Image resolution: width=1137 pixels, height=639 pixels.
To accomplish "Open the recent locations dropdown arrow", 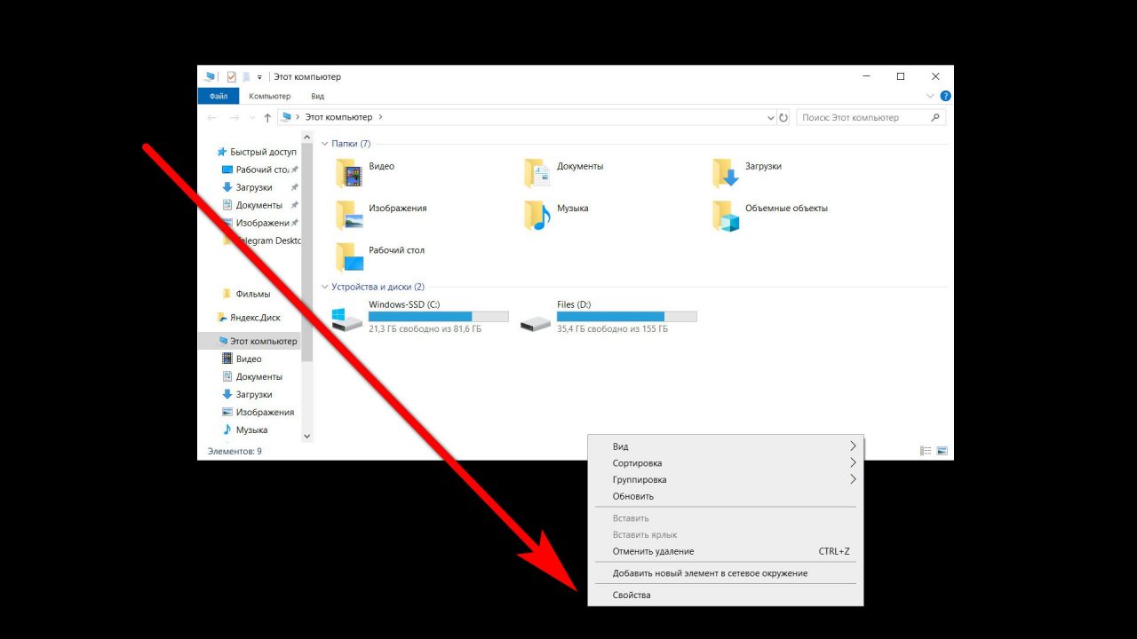I will tap(252, 118).
